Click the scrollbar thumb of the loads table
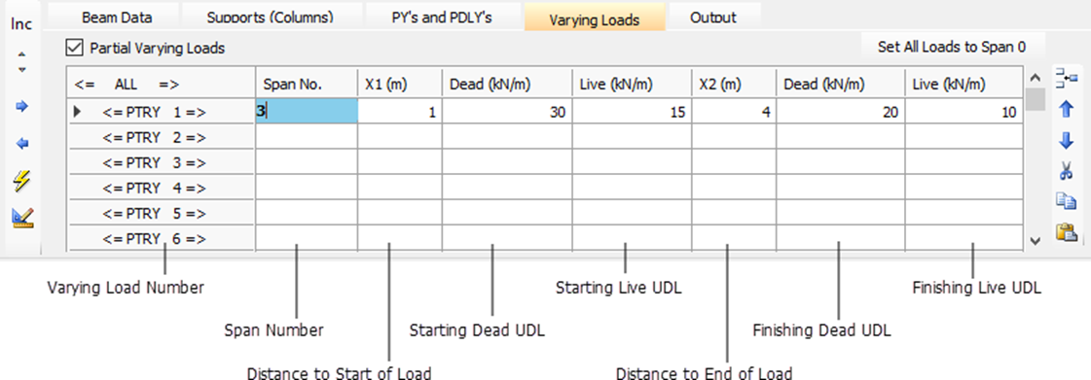1091x380 pixels. 1036,100
